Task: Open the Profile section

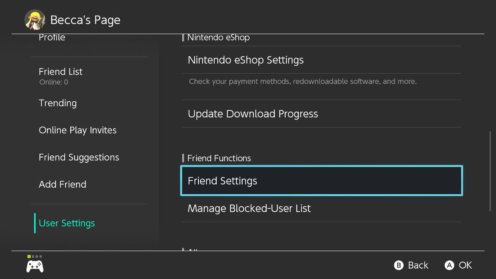Action: pos(52,37)
